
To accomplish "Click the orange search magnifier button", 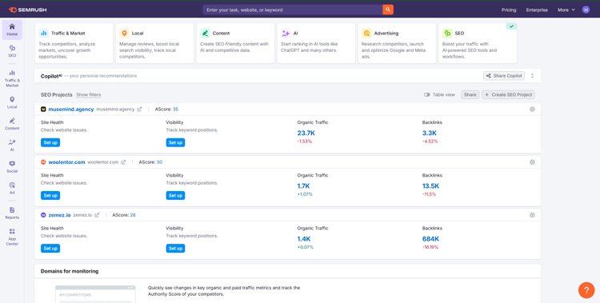I will [x=388, y=10].
